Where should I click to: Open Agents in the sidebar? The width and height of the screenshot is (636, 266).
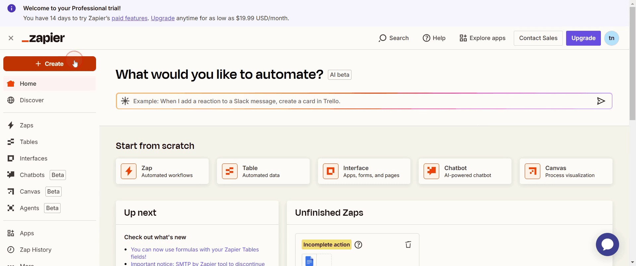pos(50,208)
